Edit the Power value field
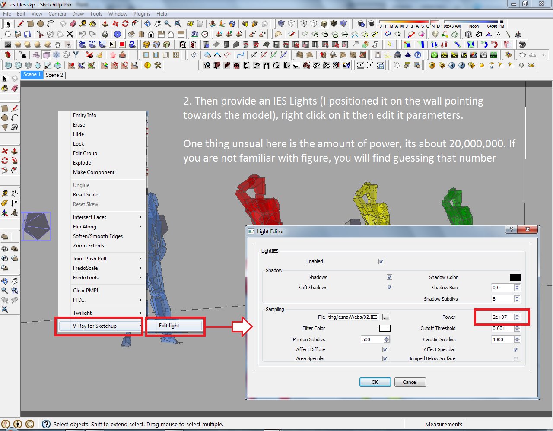The image size is (553, 431). pyautogui.click(x=500, y=317)
